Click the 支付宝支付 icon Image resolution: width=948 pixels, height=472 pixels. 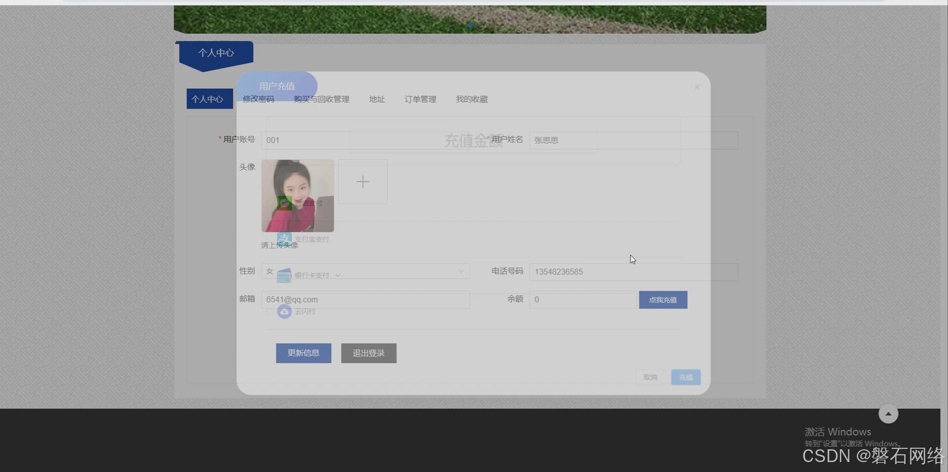[284, 239]
